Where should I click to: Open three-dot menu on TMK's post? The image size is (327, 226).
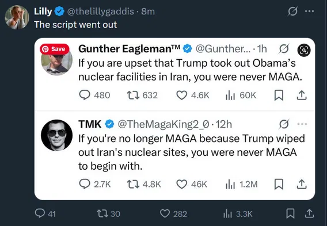pyautogui.click(x=302, y=124)
